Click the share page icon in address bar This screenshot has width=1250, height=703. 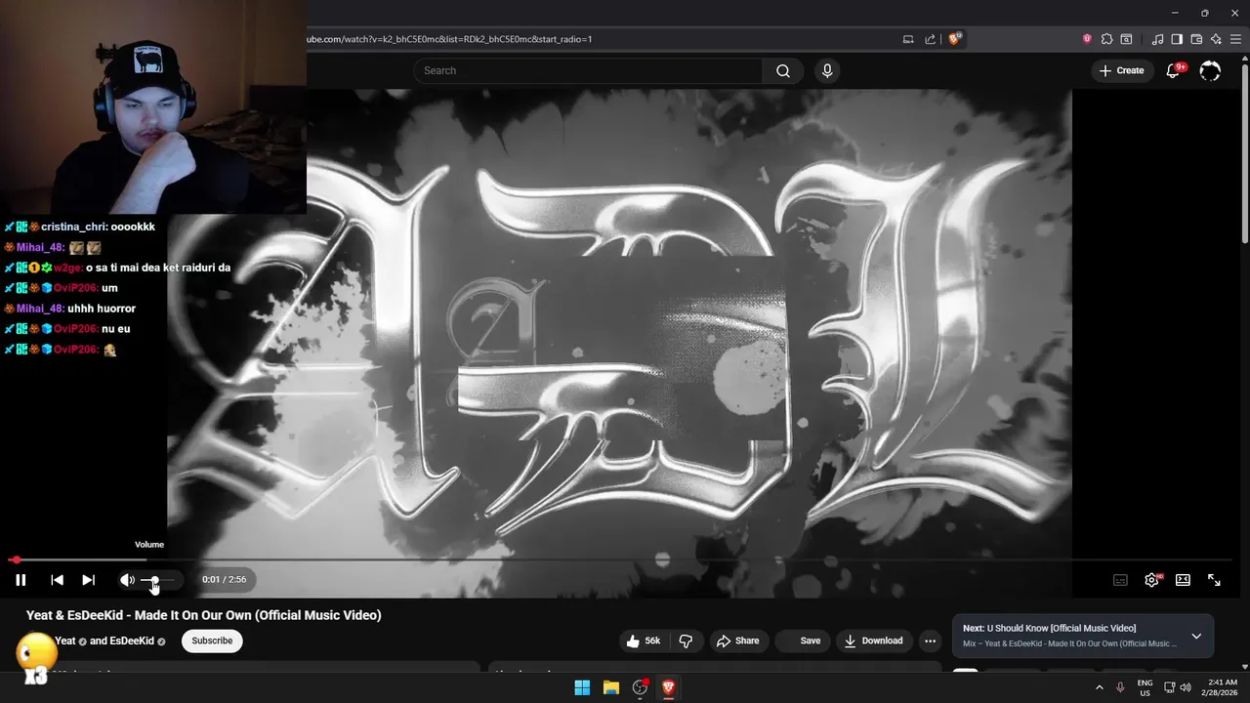coord(931,39)
